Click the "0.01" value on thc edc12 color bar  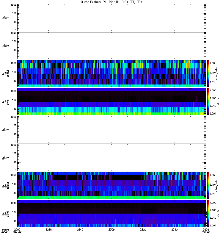tap(212, 194)
